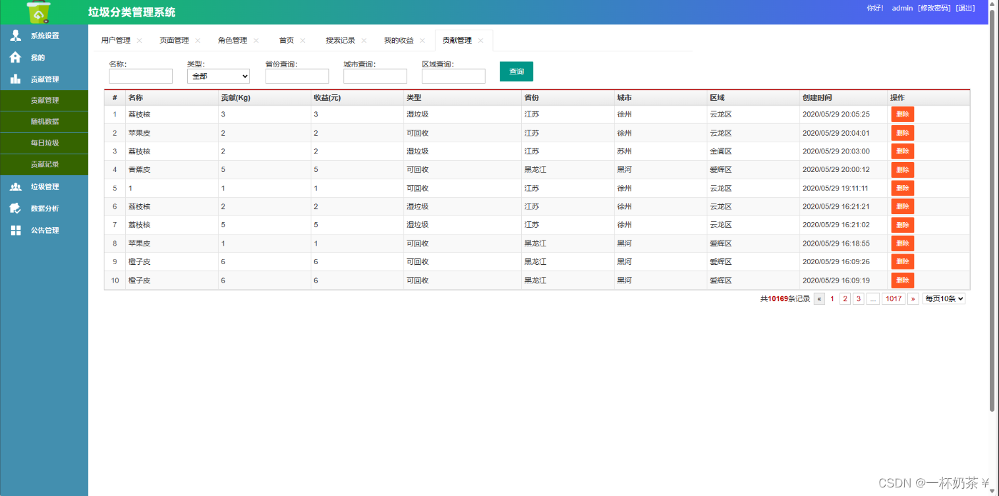Expand 系统设置 menu in sidebar
This screenshot has height=496, width=999.
pyautogui.click(x=44, y=36)
